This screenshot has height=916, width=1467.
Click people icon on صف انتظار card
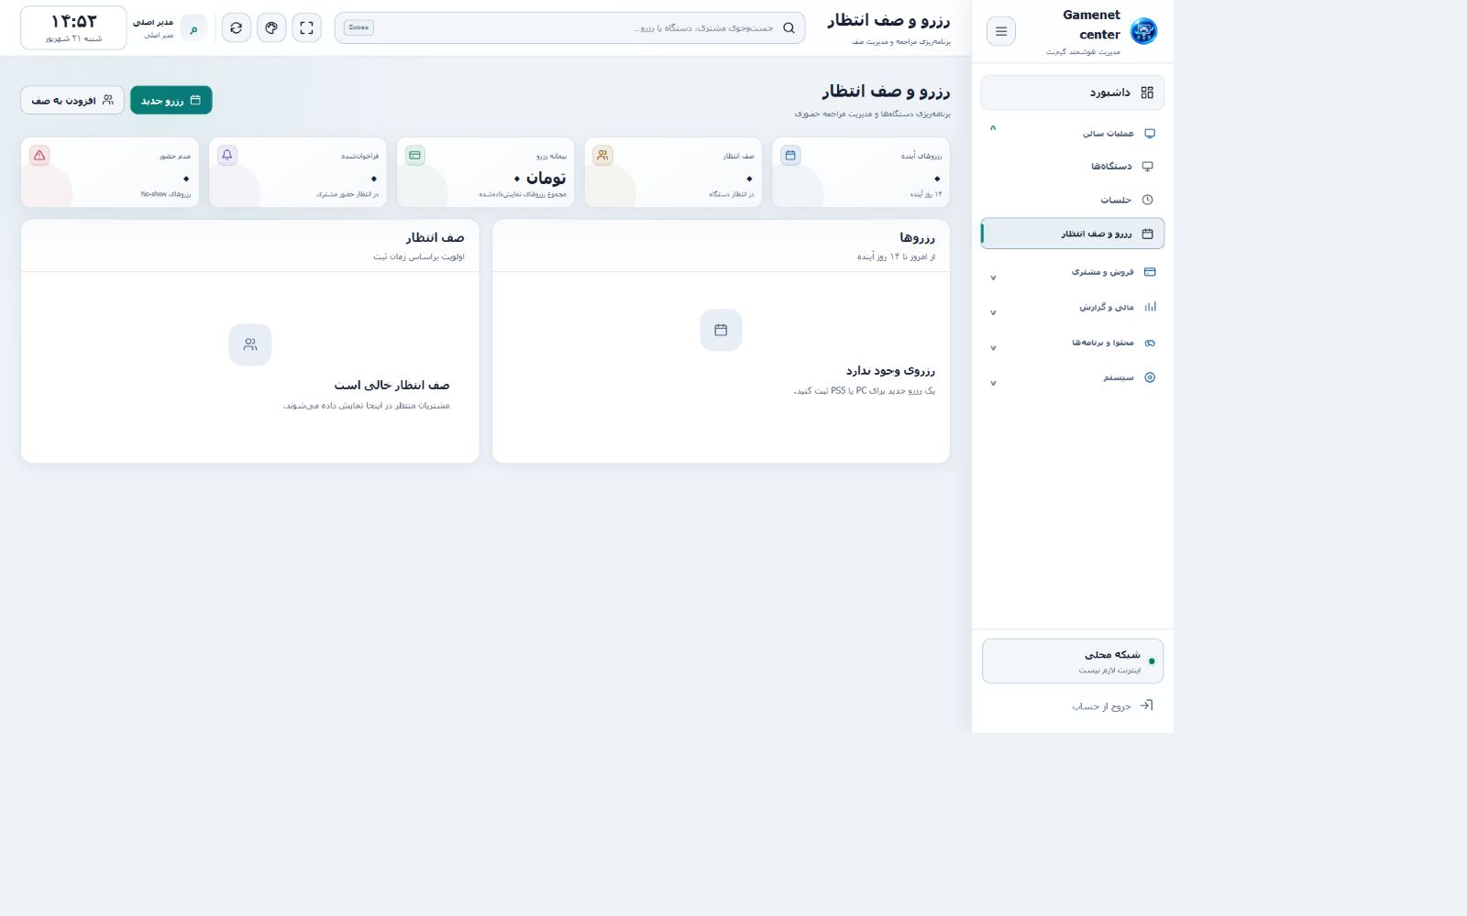pos(602,155)
